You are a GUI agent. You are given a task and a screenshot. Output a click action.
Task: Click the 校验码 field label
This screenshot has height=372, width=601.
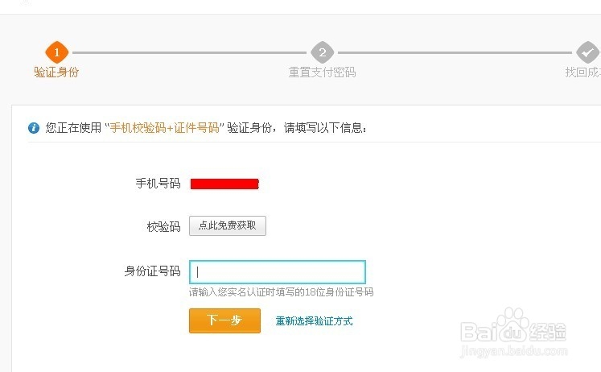tap(163, 226)
